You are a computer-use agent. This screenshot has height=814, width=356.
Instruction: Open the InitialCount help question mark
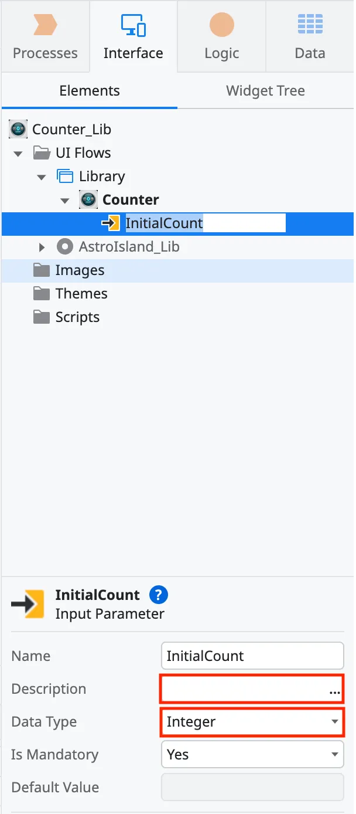pyautogui.click(x=158, y=595)
